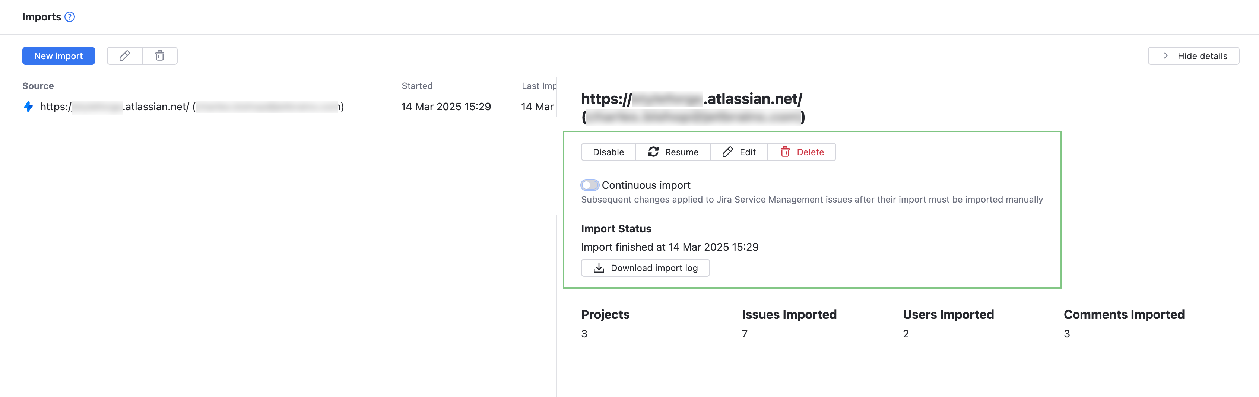
Task: Resume the Jira import
Action: [x=673, y=152]
